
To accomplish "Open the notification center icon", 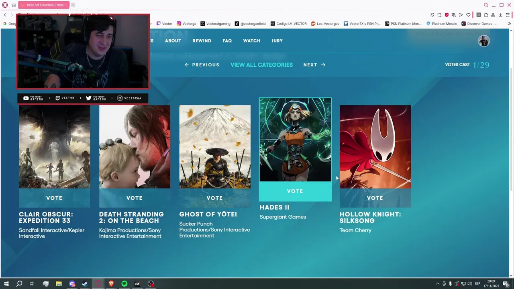I will [506, 284].
